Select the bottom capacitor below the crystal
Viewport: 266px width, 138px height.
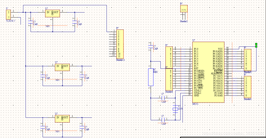[x=163, y=120]
